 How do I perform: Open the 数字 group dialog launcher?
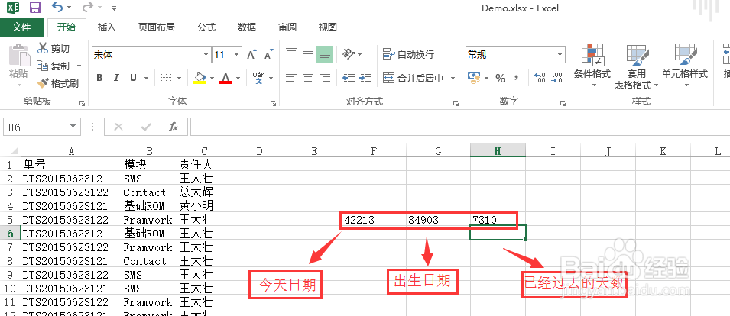point(563,103)
